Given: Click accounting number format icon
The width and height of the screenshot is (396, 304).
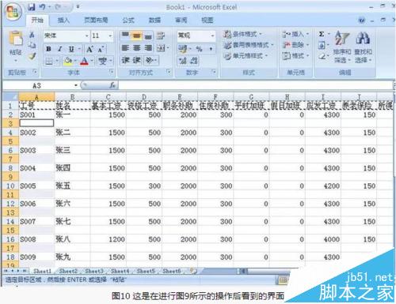Looking at the screenshot, I should (182, 48).
